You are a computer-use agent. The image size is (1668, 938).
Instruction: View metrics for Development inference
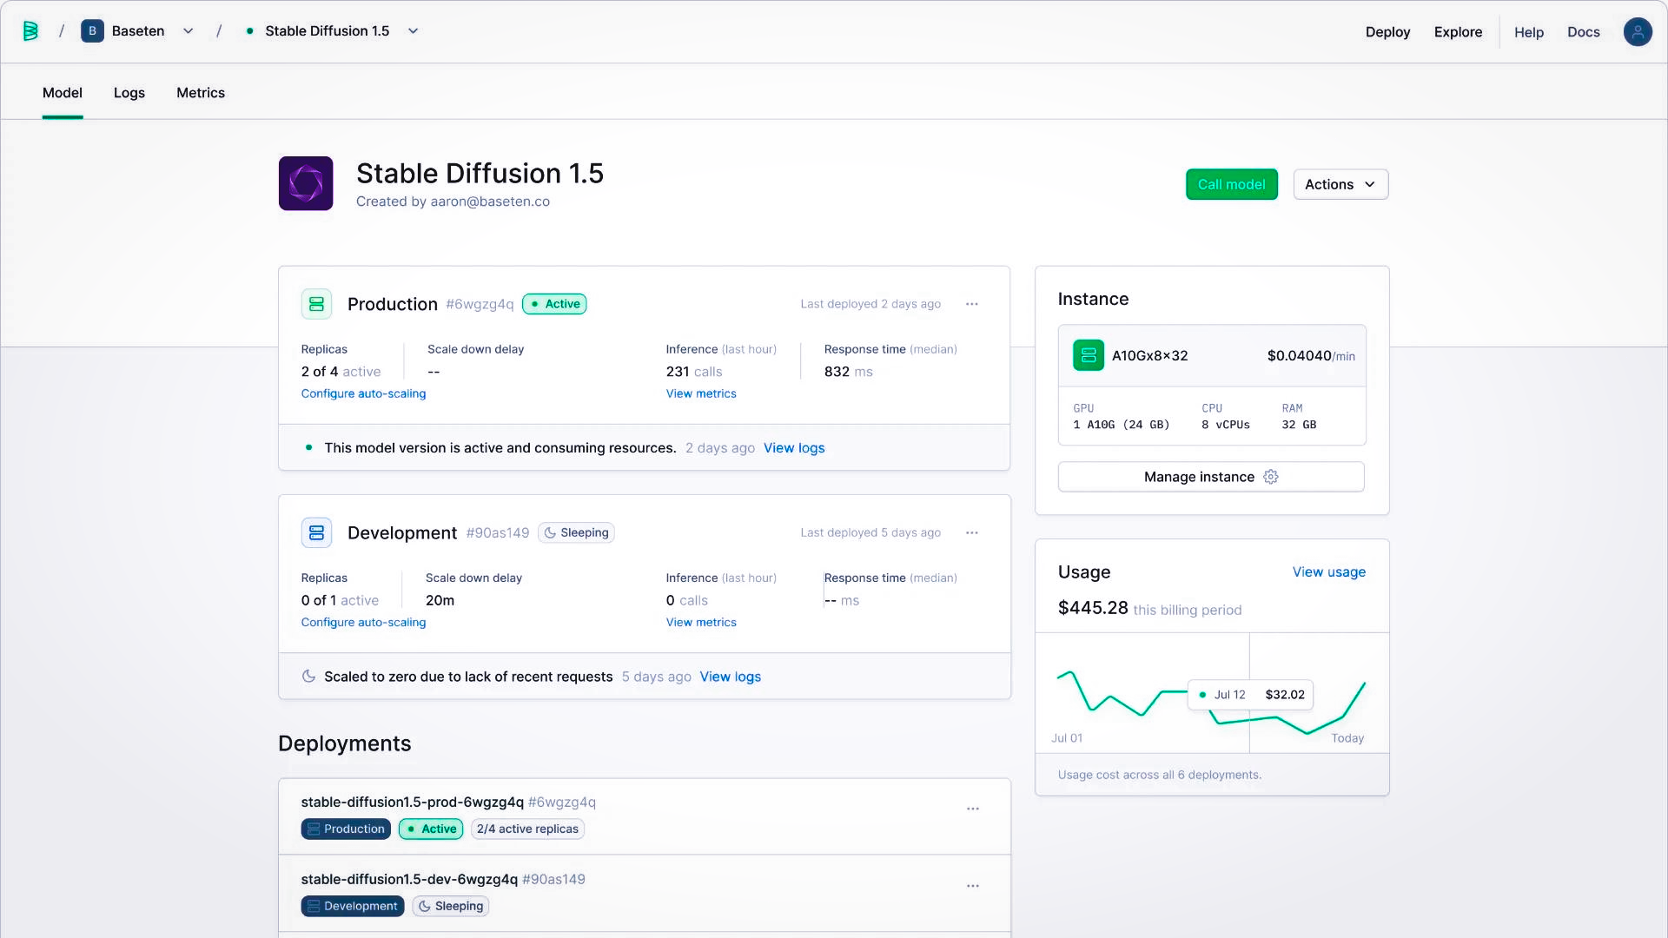[701, 622]
